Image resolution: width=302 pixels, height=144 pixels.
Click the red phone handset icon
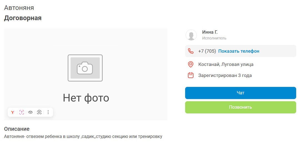(191, 51)
